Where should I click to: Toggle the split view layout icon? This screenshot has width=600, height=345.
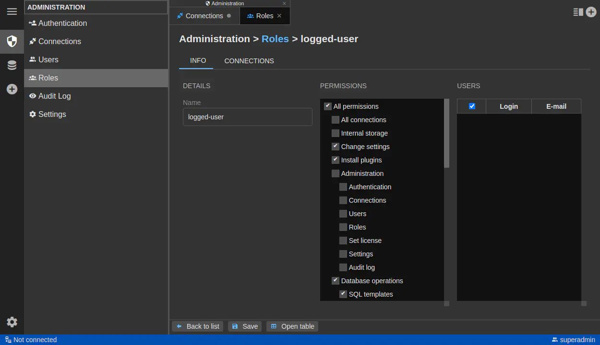pos(578,12)
